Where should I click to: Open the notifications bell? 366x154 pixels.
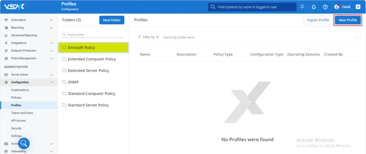click(314, 7)
